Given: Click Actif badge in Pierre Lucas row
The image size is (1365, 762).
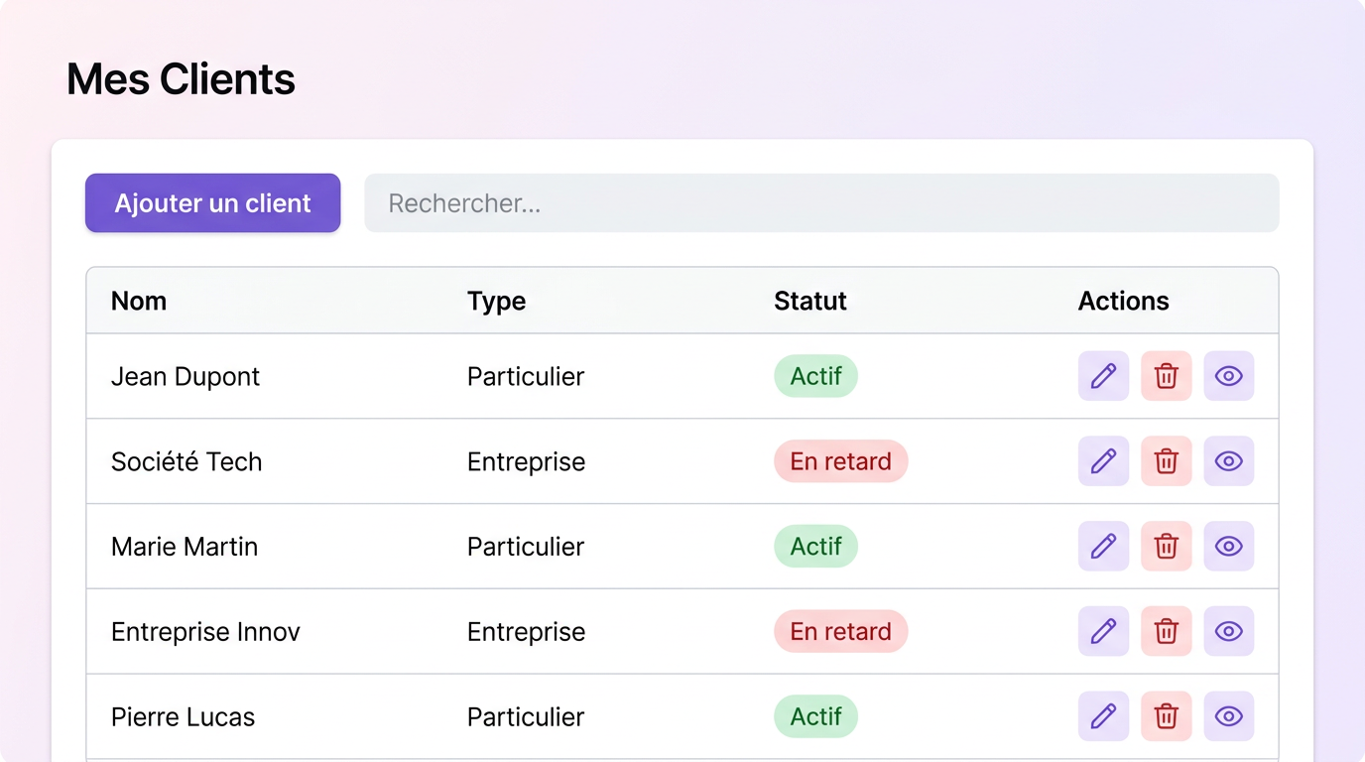Looking at the screenshot, I should click(x=815, y=716).
